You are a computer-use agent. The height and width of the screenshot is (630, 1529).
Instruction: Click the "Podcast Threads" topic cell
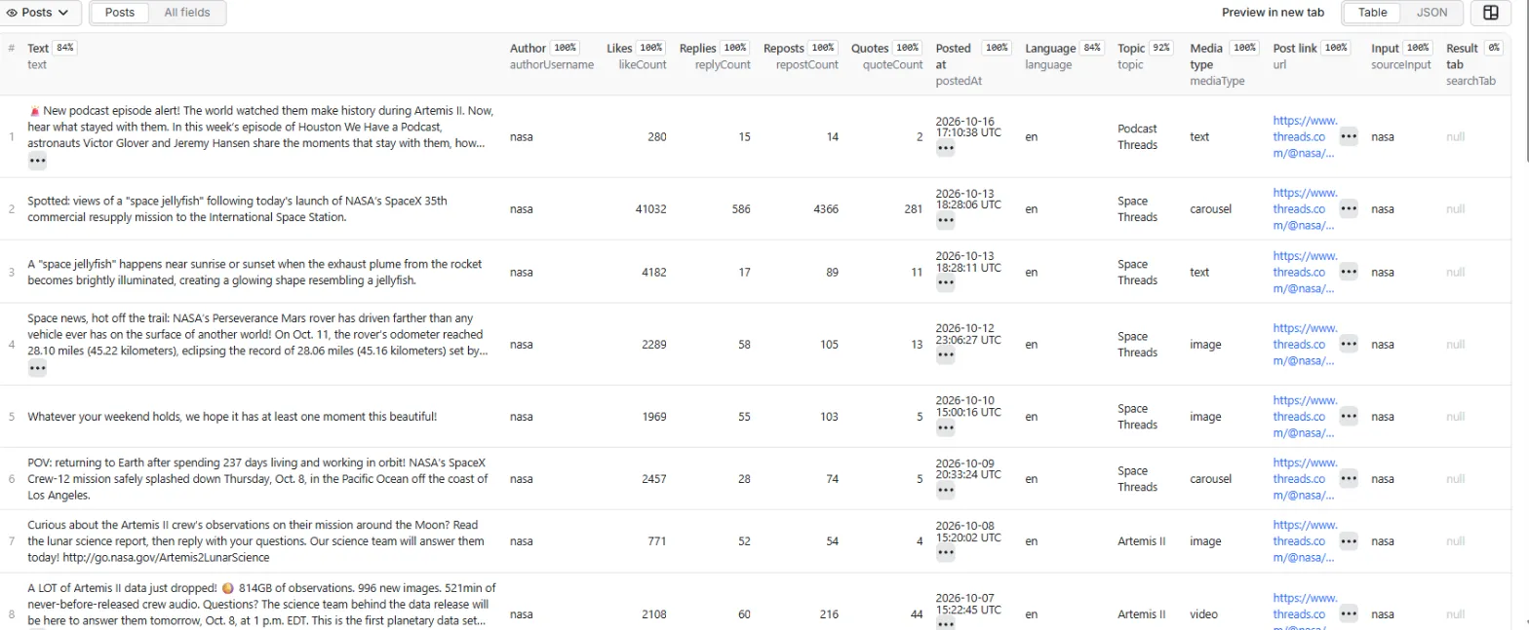1137,137
